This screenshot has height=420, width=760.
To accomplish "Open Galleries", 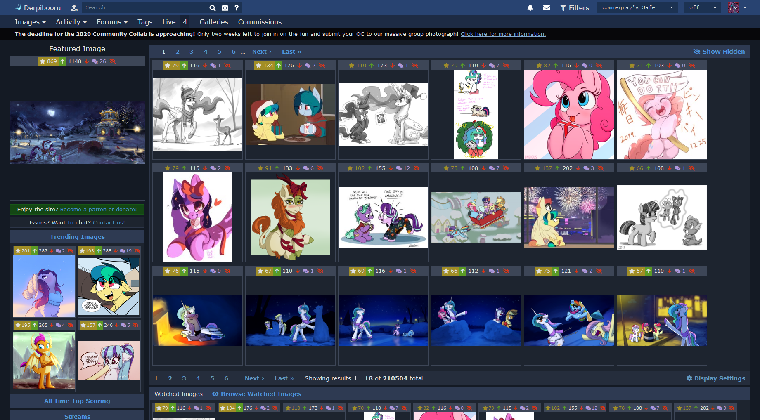I will [x=214, y=22].
